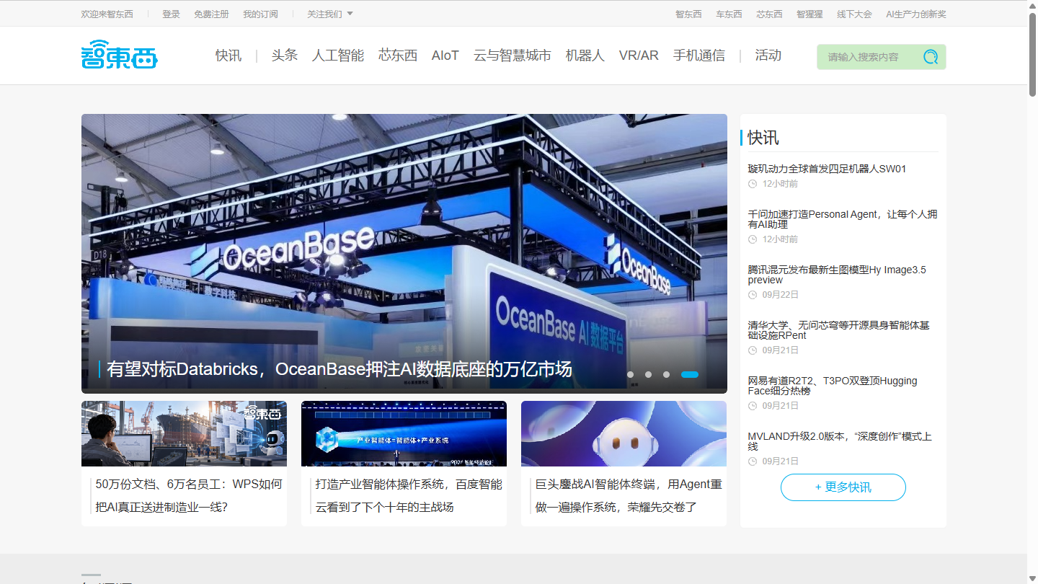
Task: Open 线下大会 top link
Action: click(854, 14)
